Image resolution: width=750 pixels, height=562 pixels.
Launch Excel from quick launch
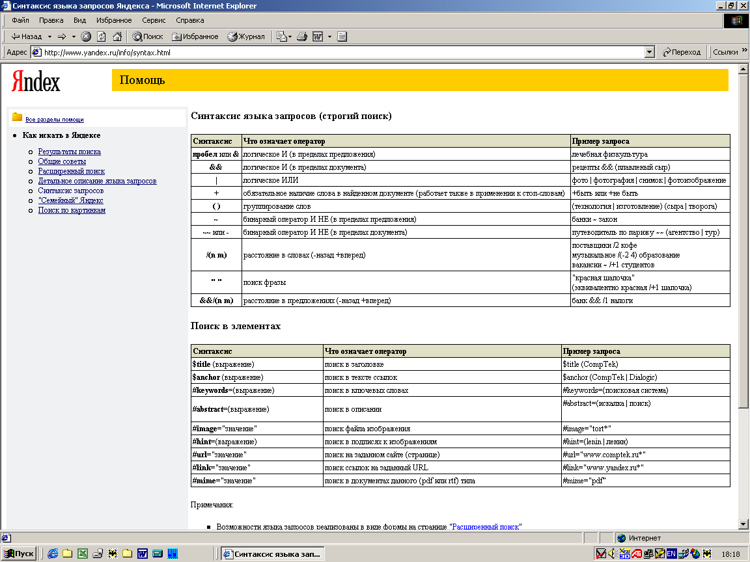point(83,554)
